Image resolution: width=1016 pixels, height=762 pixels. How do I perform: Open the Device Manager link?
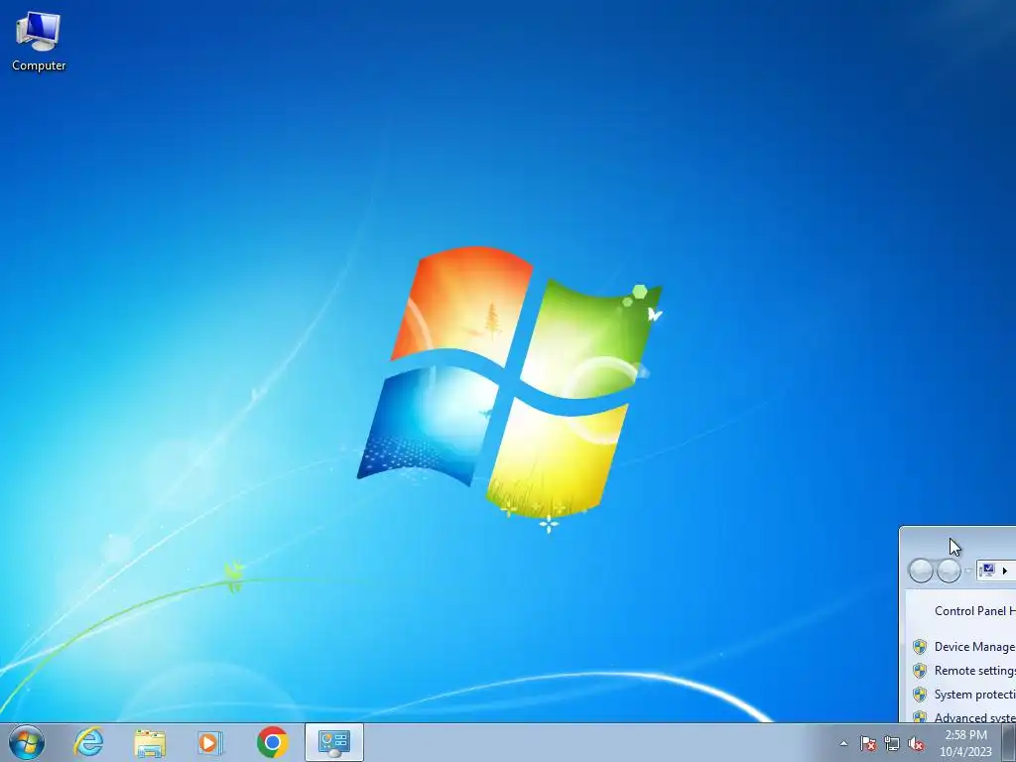974,647
